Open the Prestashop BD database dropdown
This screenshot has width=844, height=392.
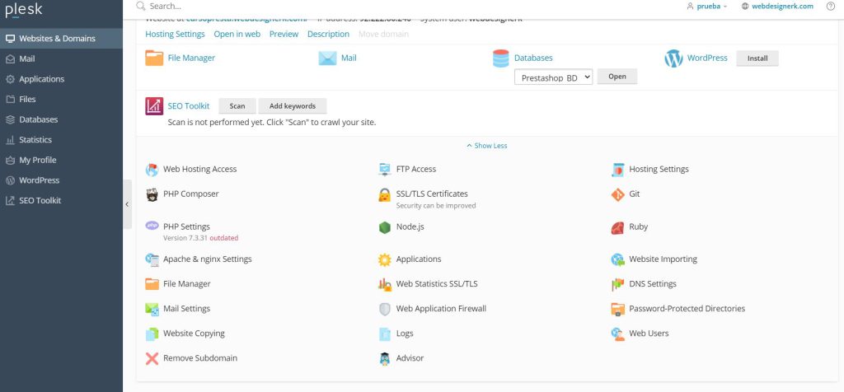tap(553, 77)
